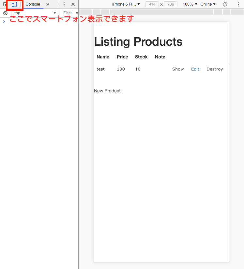Select the 736 height field
This screenshot has width=244, height=269.
point(171,4)
